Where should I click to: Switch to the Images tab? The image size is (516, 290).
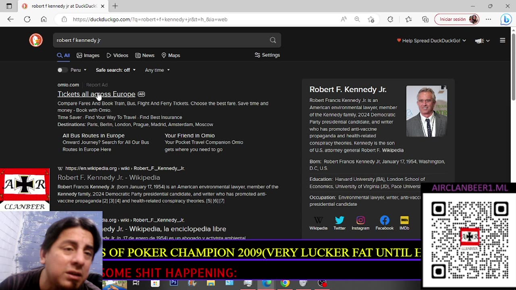click(x=88, y=56)
